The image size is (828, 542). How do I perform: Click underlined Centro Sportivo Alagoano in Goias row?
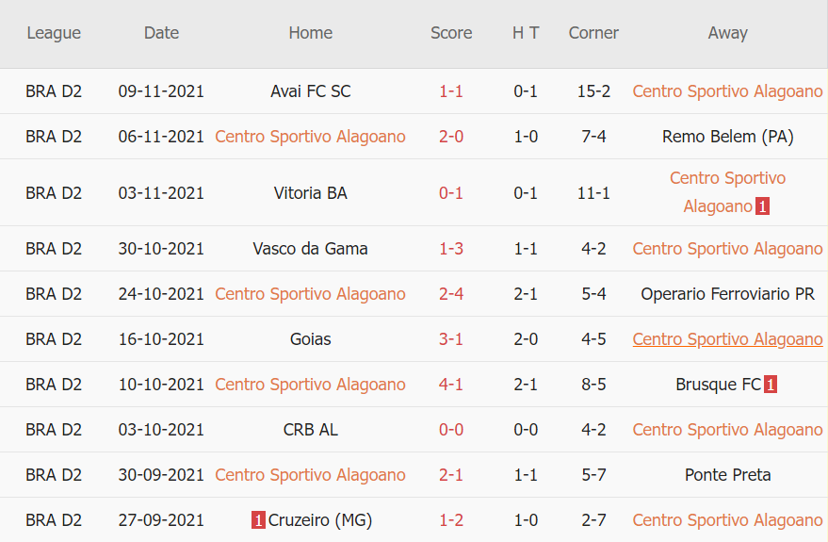click(x=727, y=339)
